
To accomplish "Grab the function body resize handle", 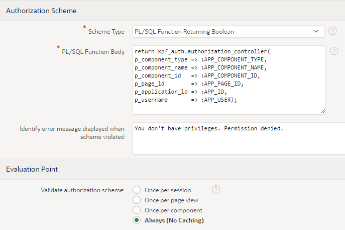I will tap(323, 111).
